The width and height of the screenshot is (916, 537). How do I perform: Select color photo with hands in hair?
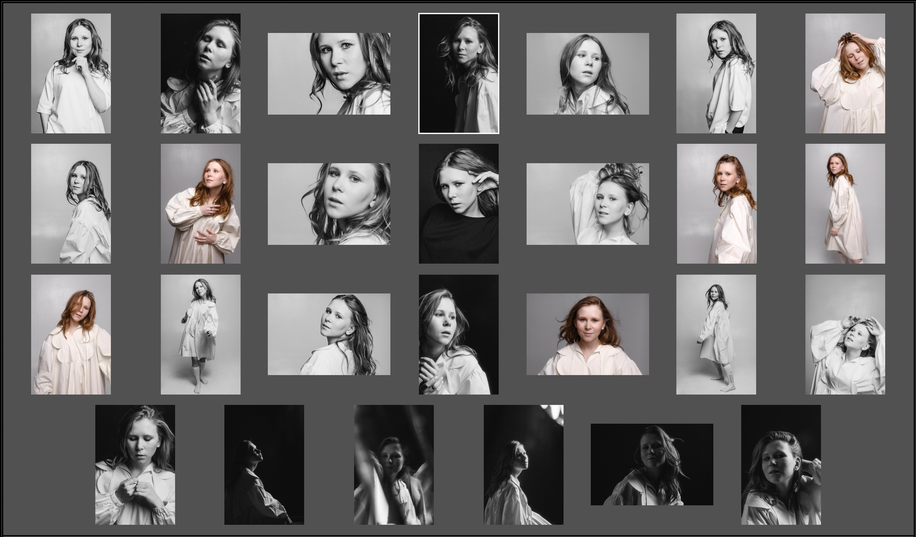click(845, 73)
